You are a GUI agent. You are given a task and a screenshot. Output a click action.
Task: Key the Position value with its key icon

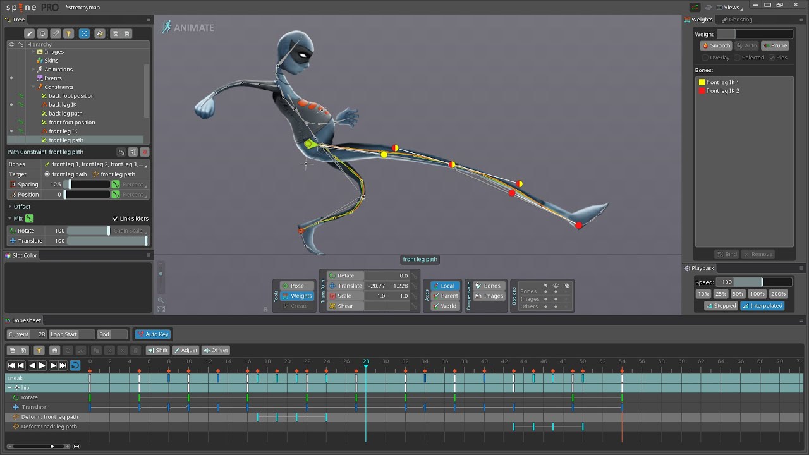[x=116, y=195]
